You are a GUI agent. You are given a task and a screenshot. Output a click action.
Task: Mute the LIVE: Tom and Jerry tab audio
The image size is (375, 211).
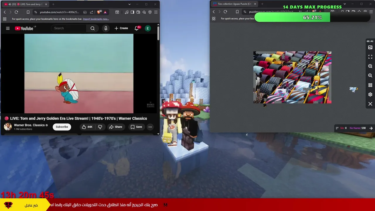10,4
